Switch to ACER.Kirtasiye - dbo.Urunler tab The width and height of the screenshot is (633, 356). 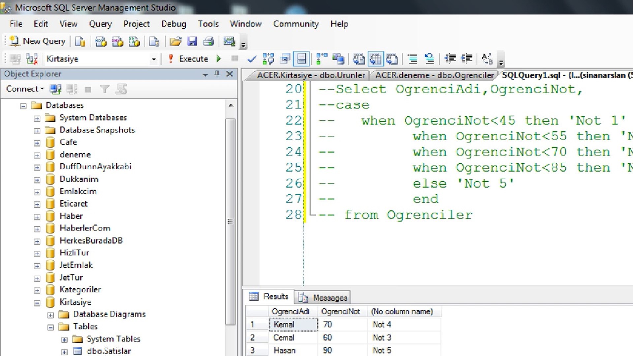311,75
